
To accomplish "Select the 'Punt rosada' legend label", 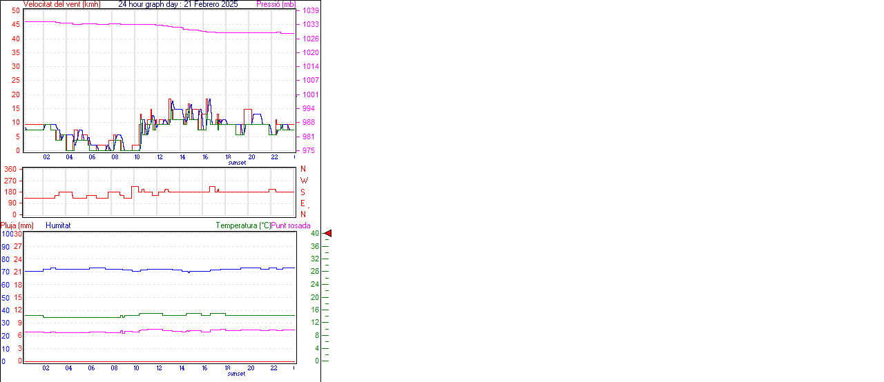I will tap(291, 225).
